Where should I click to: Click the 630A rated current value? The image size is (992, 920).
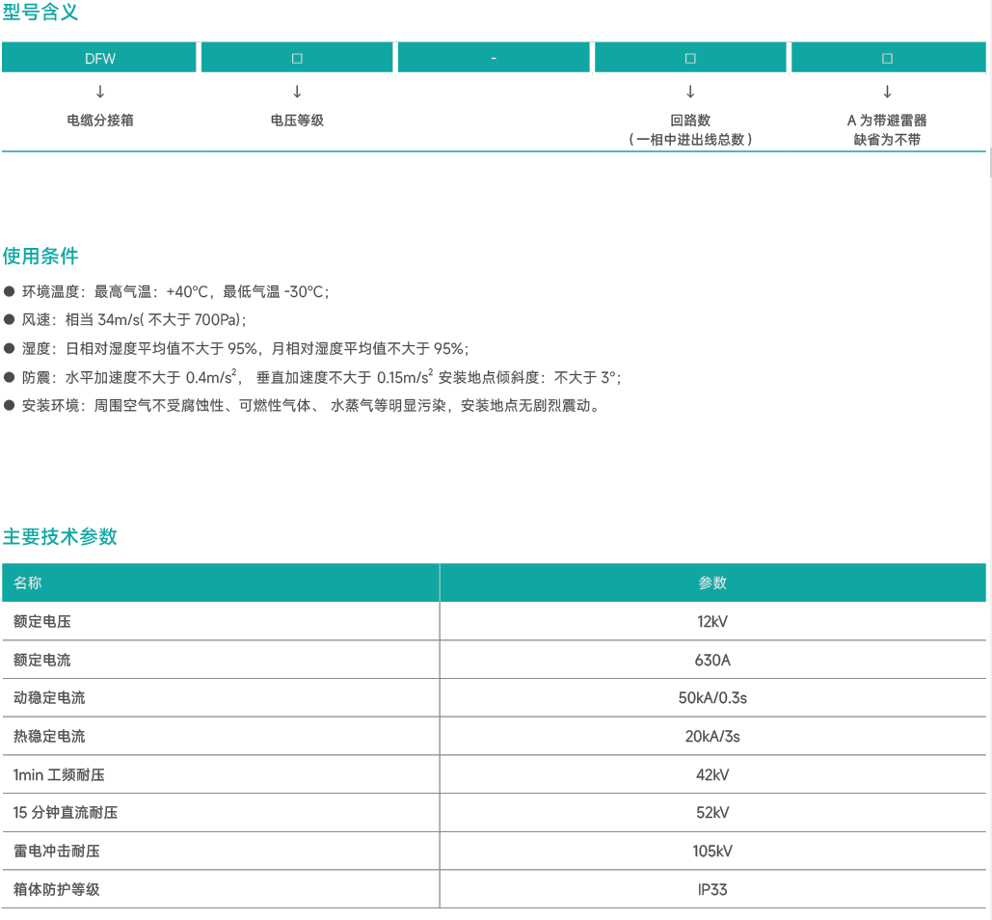(x=712, y=661)
